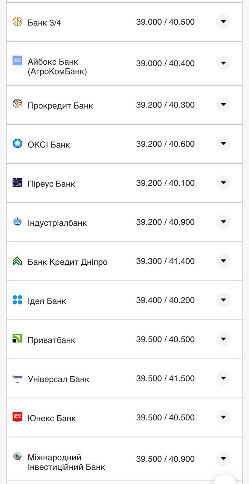The image size is (249, 484).
Task: Click the Прокредит Банк logo icon
Action: [17, 104]
